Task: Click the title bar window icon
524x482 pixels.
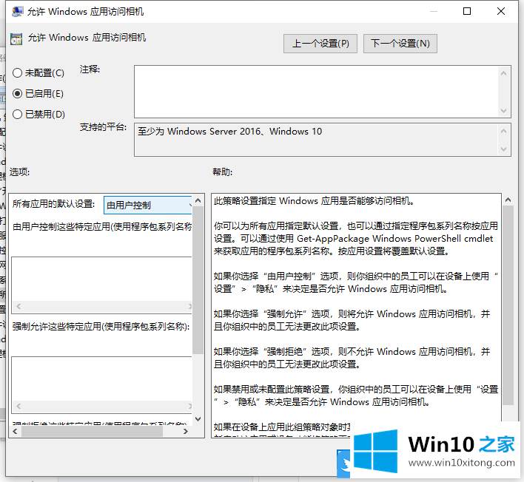Action: (17, 12)
